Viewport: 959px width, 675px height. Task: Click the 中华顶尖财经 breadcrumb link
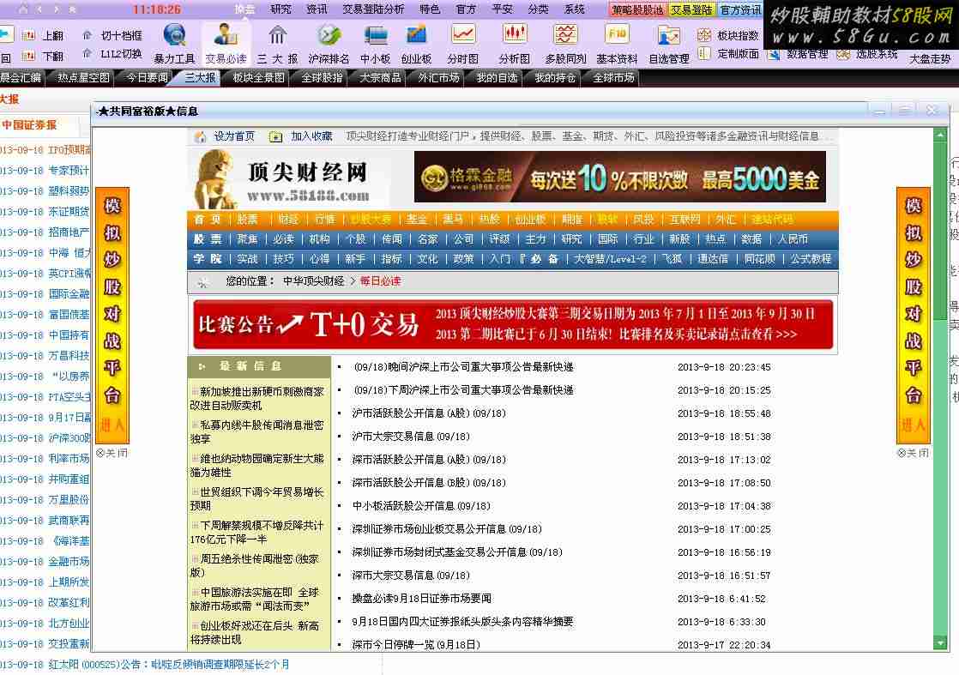(x=314, y=281)
